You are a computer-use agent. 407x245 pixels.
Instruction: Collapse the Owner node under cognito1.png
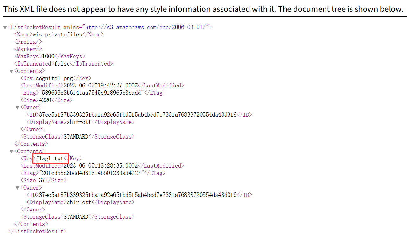click(17, 108)
